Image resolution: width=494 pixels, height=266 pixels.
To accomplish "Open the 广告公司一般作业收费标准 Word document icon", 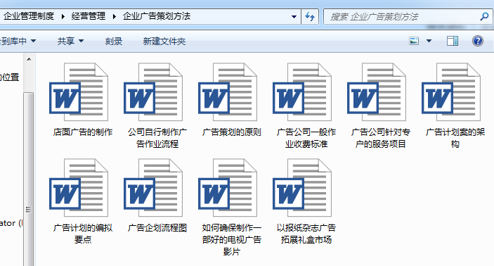I will tap(302, 91).
